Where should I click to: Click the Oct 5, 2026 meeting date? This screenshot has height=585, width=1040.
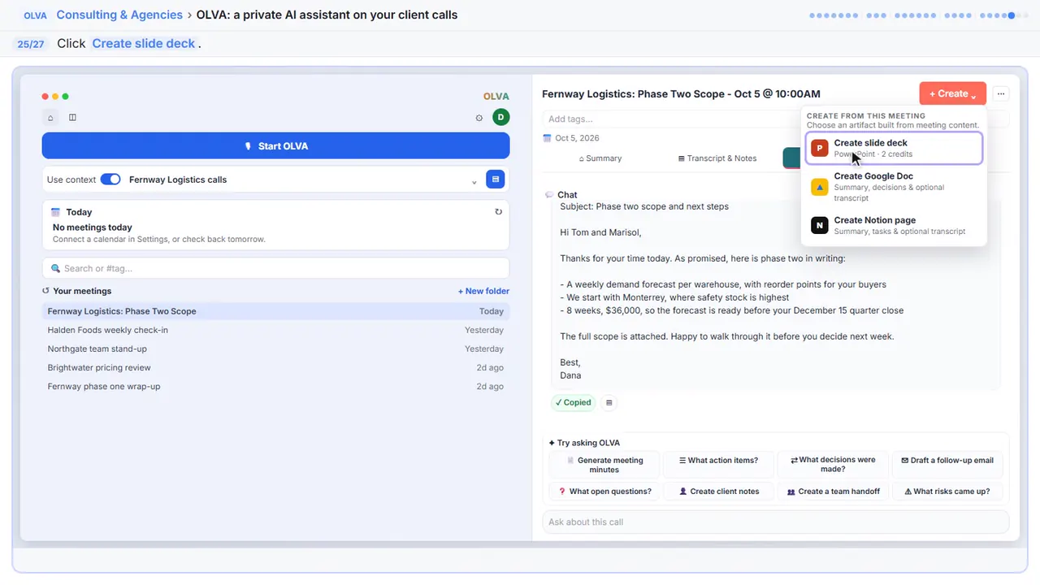[577, 138]
